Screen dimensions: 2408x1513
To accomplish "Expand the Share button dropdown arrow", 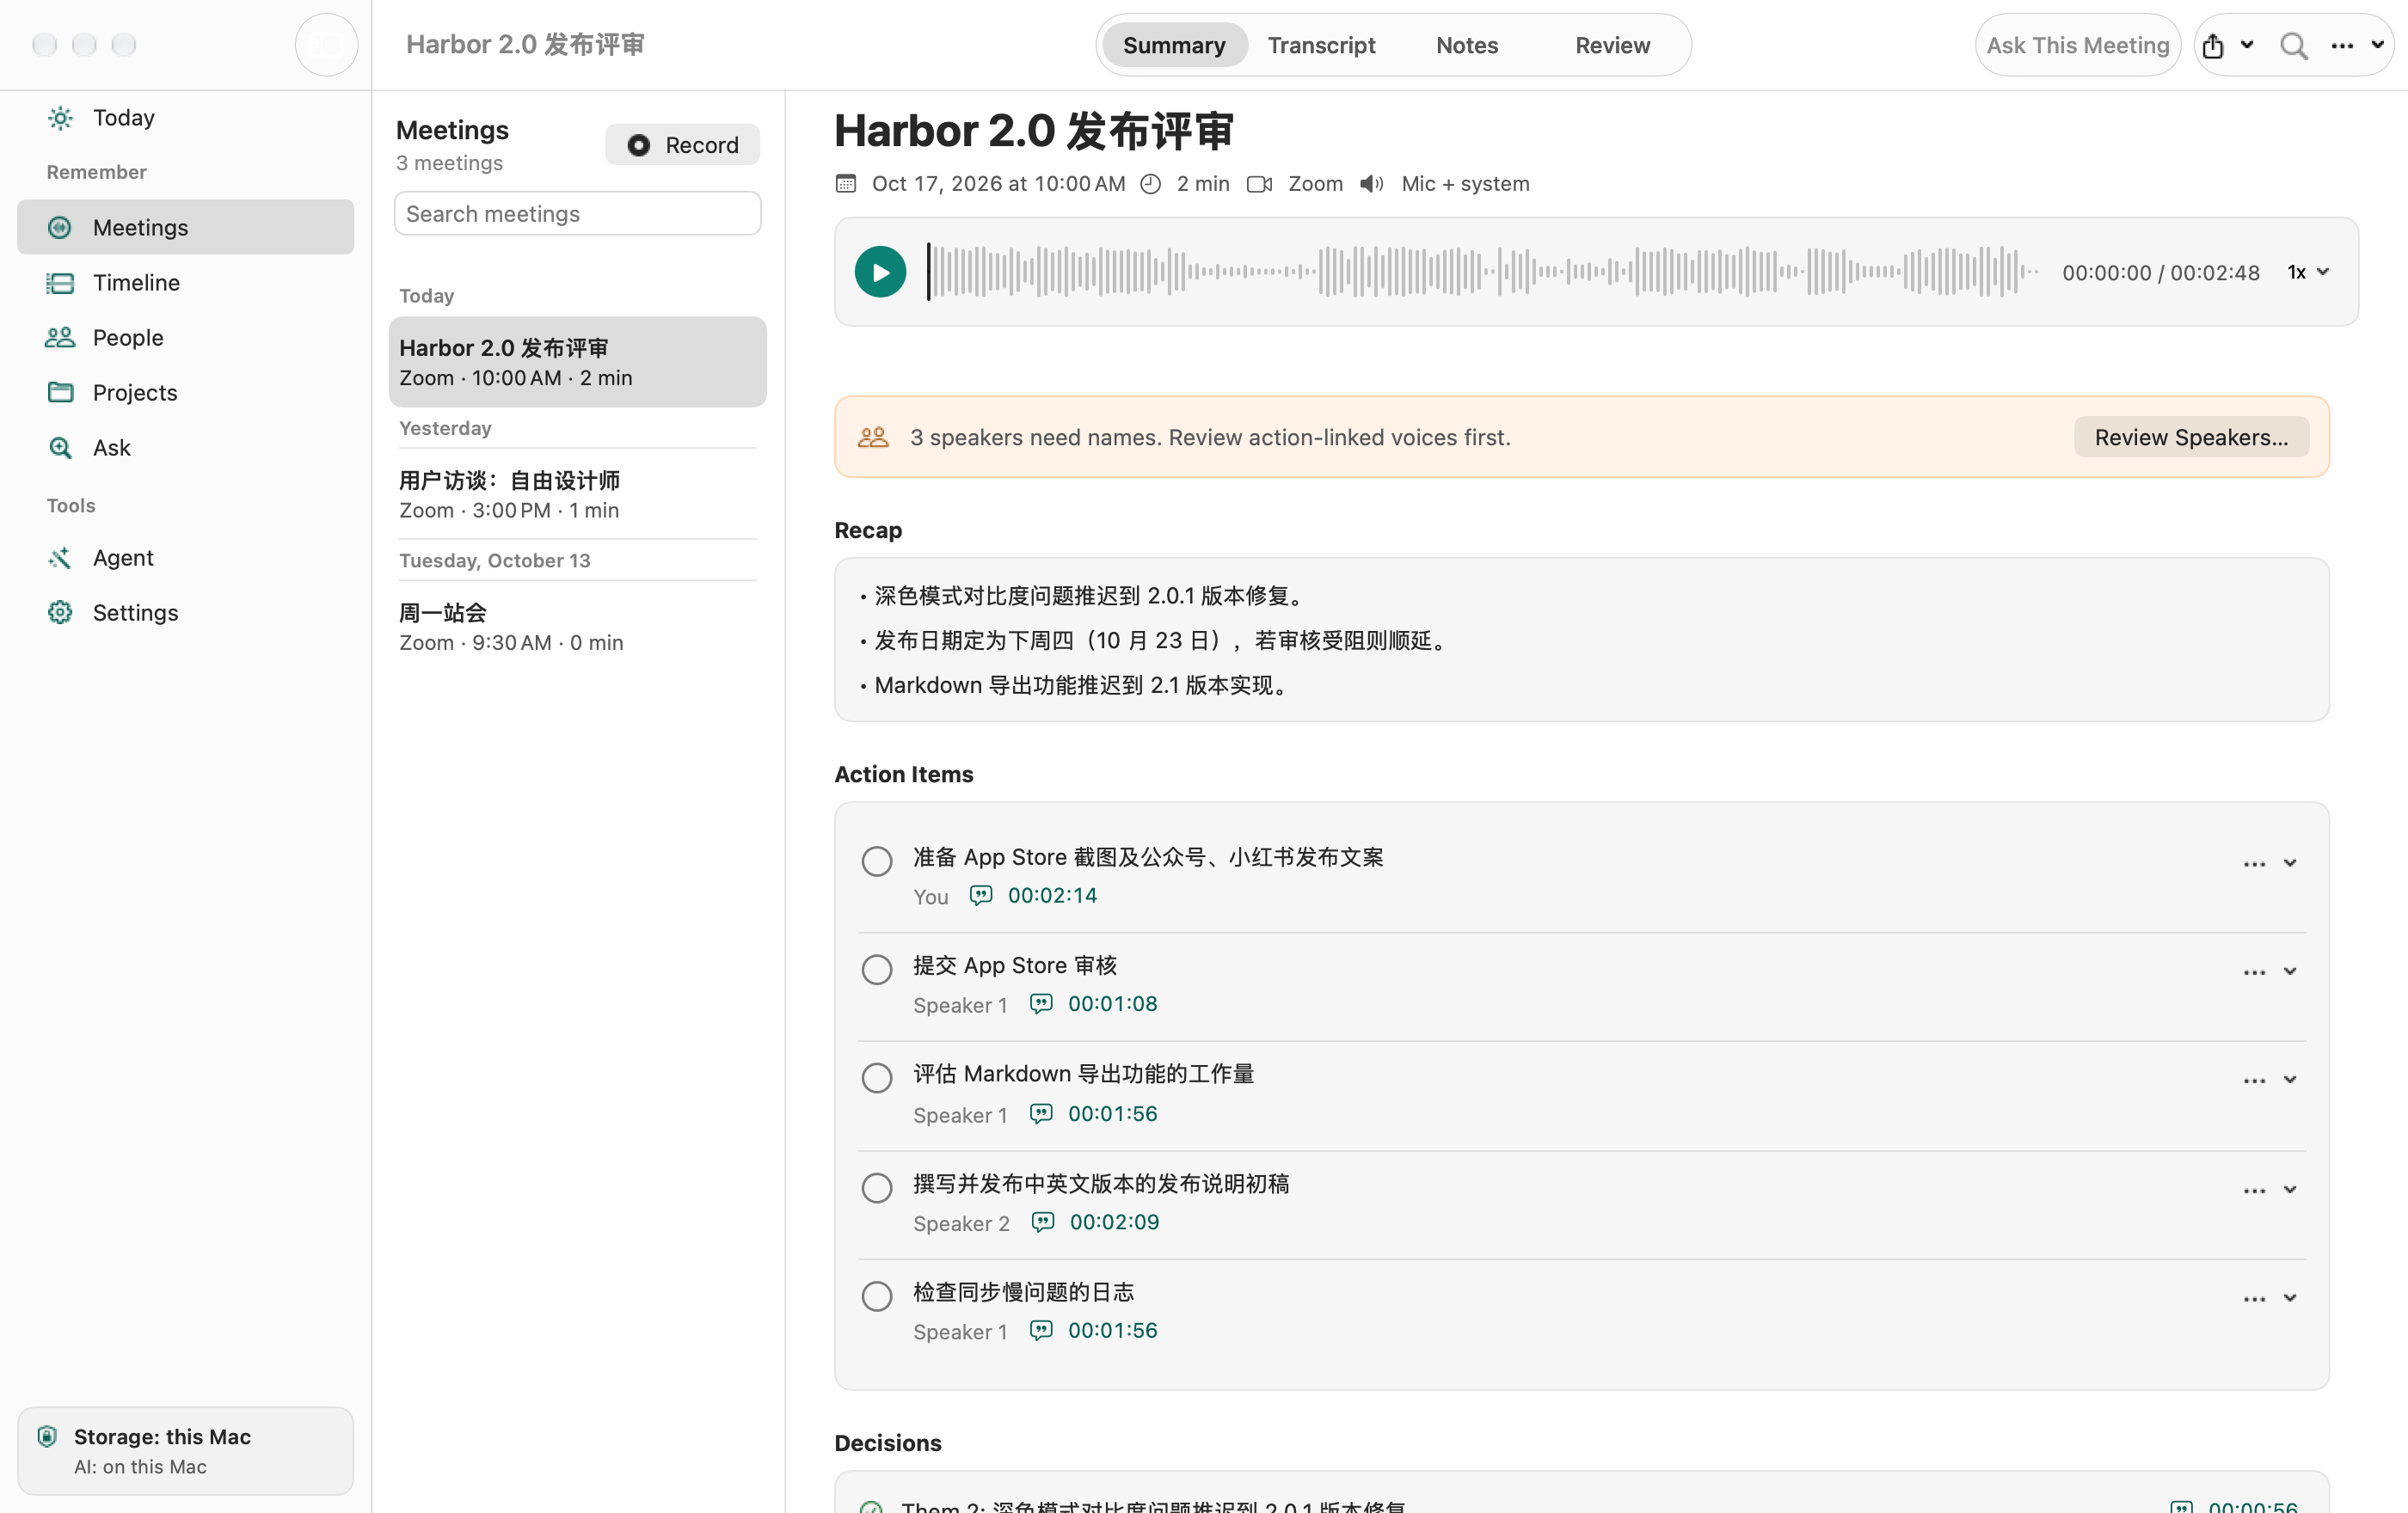I will tap(2247, 45).
